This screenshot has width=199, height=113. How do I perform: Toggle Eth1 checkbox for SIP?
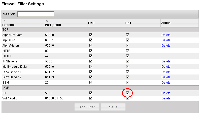click(x=127, y=93)
